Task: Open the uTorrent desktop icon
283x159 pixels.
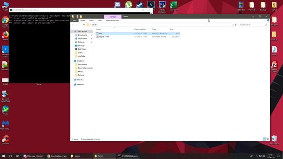Action: coord(129,4)
